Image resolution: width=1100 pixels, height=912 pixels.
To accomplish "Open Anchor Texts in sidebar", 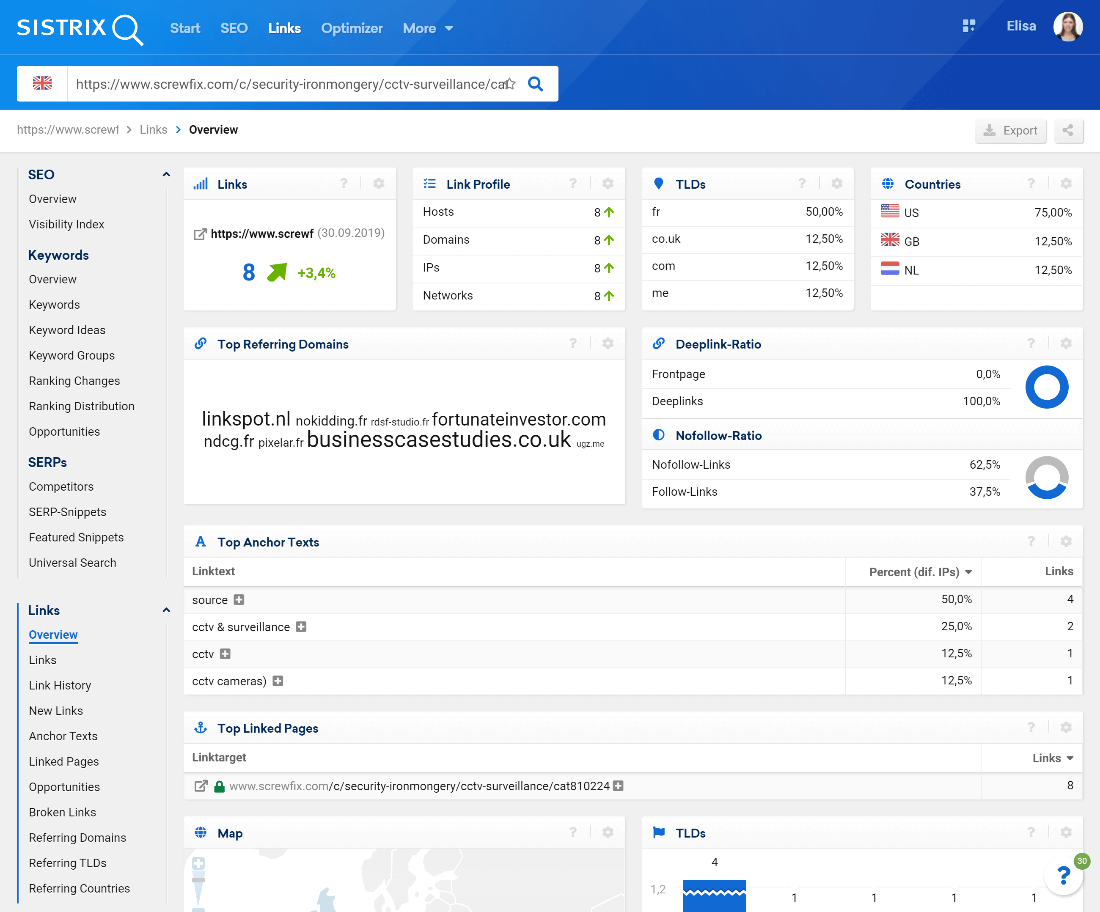I will [x=63, y=736].
